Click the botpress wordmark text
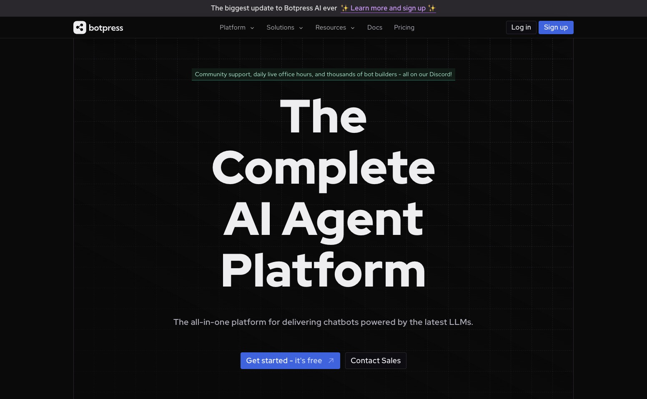The image size is (647, 399). click(x=106, y=28)
